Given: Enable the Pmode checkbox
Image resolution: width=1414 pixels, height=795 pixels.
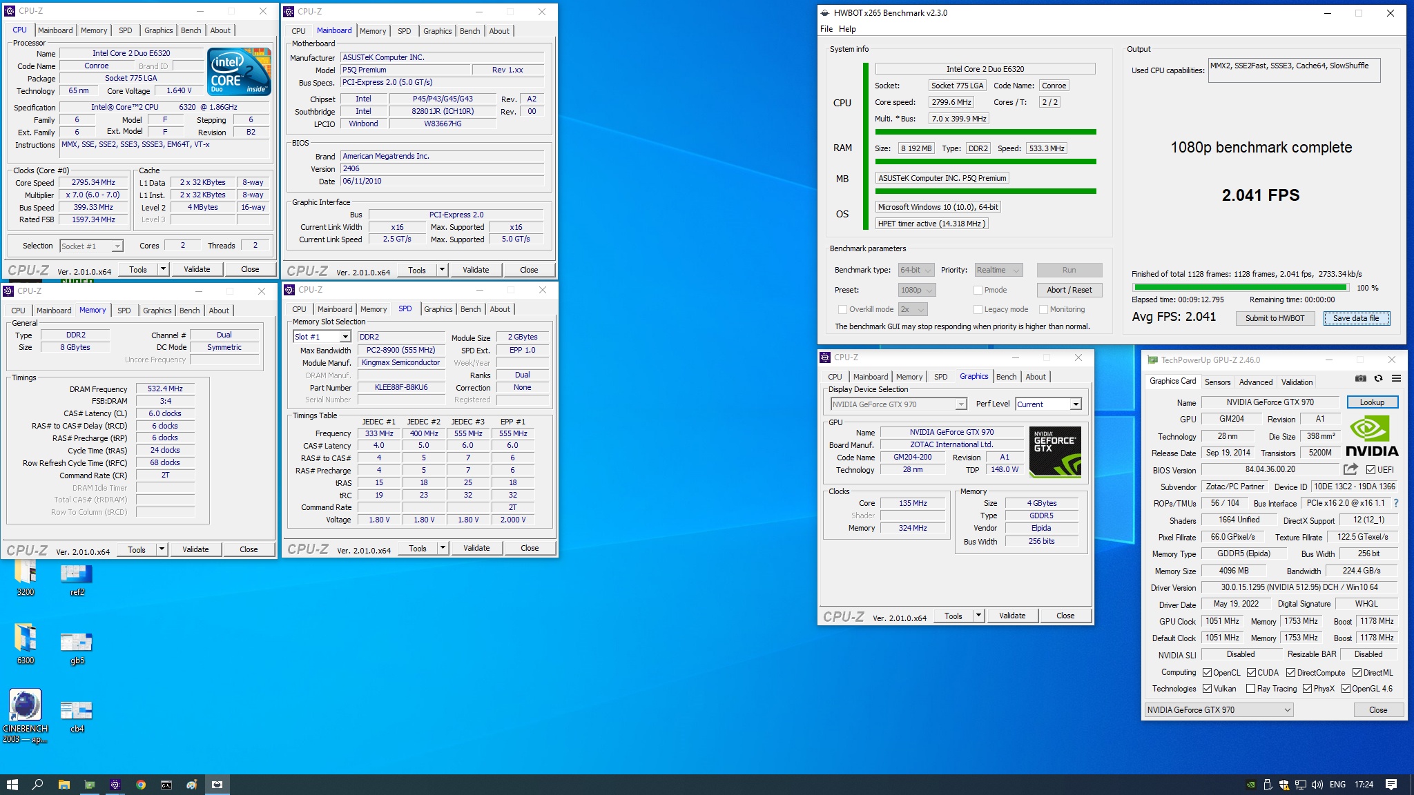Looking at the screenshot, I should pos(978,290).
